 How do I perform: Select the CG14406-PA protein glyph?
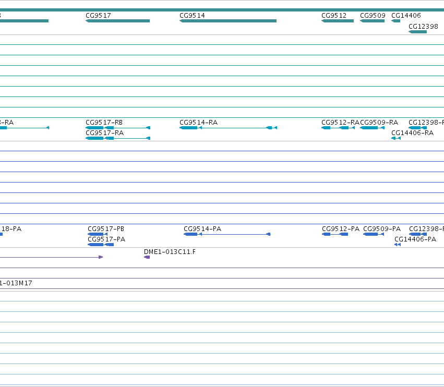pos(398,245)
